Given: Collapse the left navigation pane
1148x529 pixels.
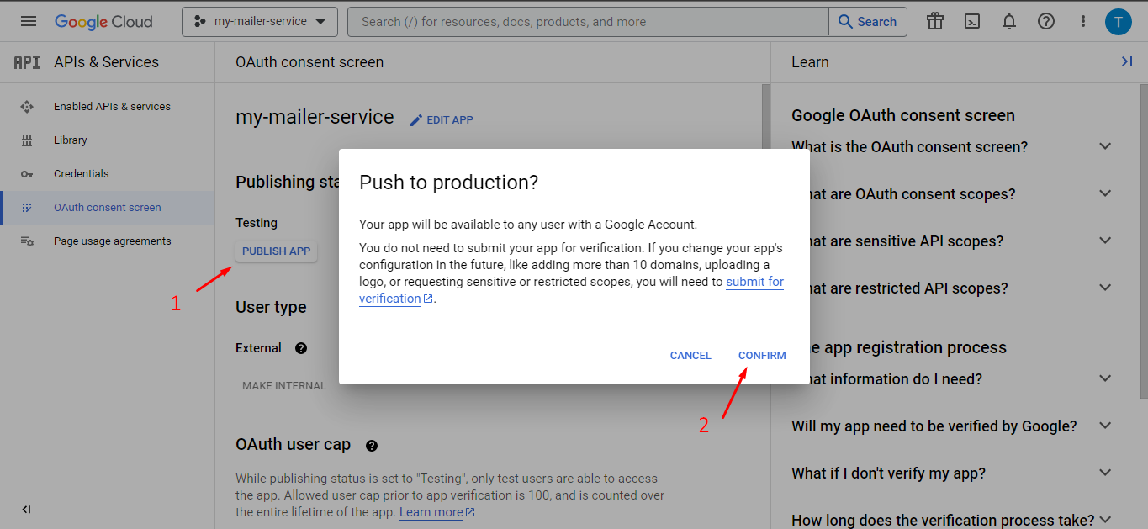Looking at the screenshot, I should pos(25,509).
